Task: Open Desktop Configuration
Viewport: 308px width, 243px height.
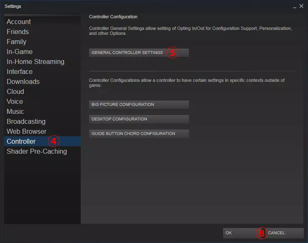Action: click(x=139, y=119)
